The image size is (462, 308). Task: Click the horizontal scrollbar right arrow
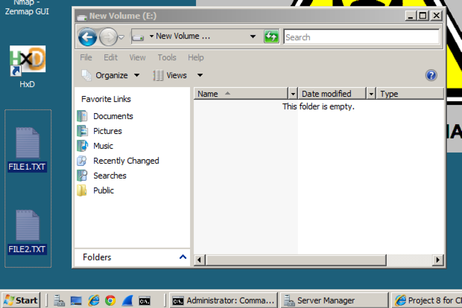[438, 260]
